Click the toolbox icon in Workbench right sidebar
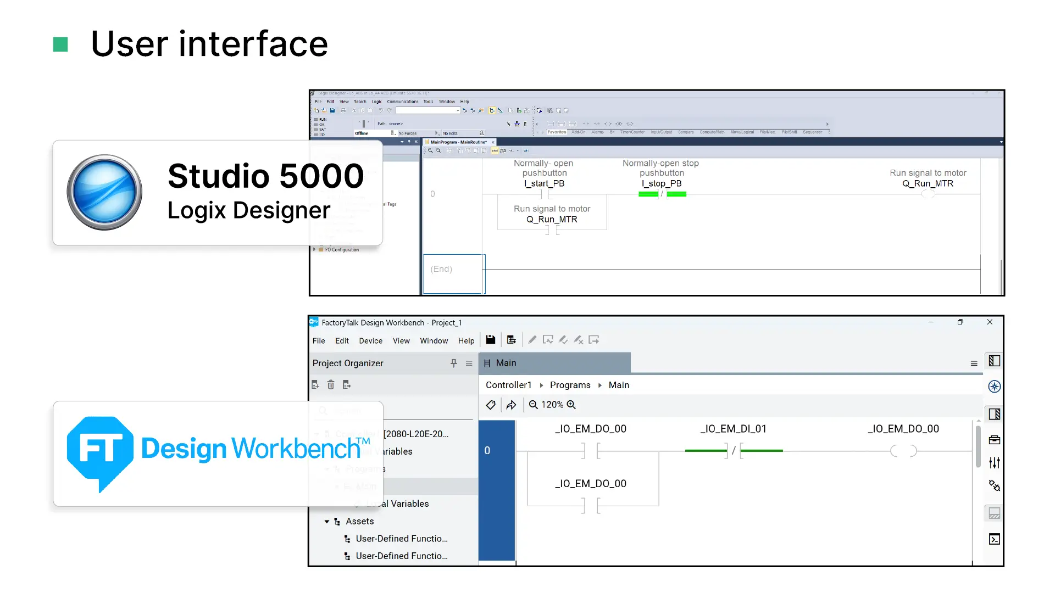The height and width of the screenshot is (593, 1055). coord(995,440)
